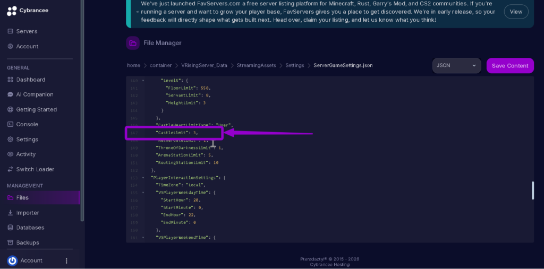
Task: Click the Backups archive icon
Action: [11, 242]
